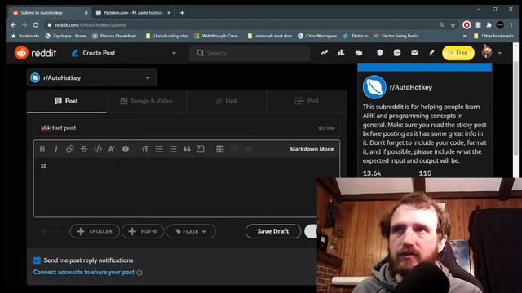Open the Electro Swing Radio bookmark
The width and height of the screenshot is (522, 293).
(396, 36)
